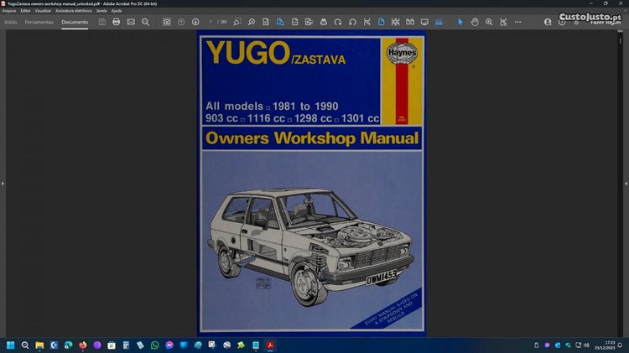Expand the left navigation pane arrow

click(x=3, y=183)
